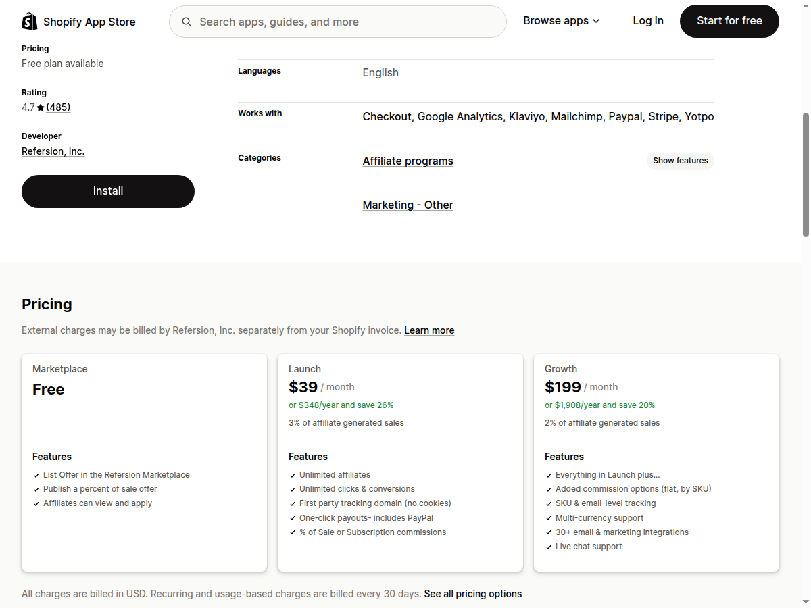
Task: Open the Browse apps dropdown
Action: pyautogui.click(x=561, y=21)
